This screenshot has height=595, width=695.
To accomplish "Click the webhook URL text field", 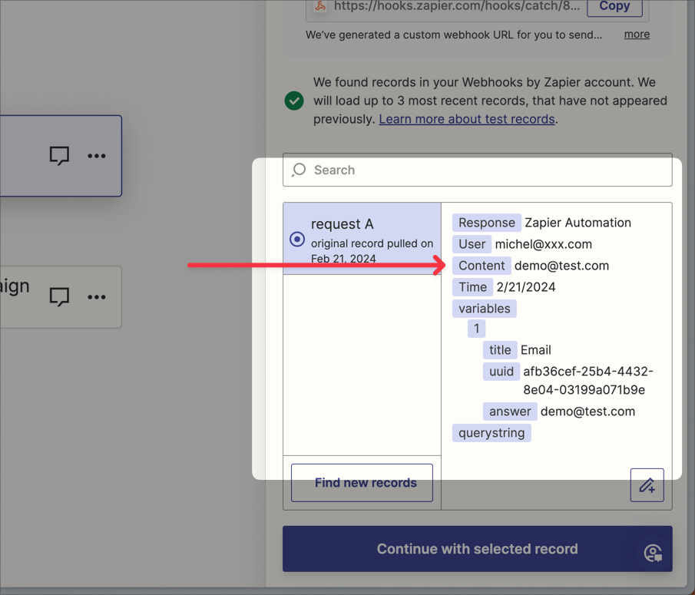I will click(x=453, y=7).
